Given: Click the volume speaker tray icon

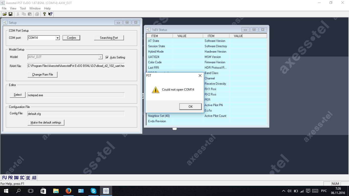Looking at the screenshot, I should pyautogui.click(x=289, y=191).
